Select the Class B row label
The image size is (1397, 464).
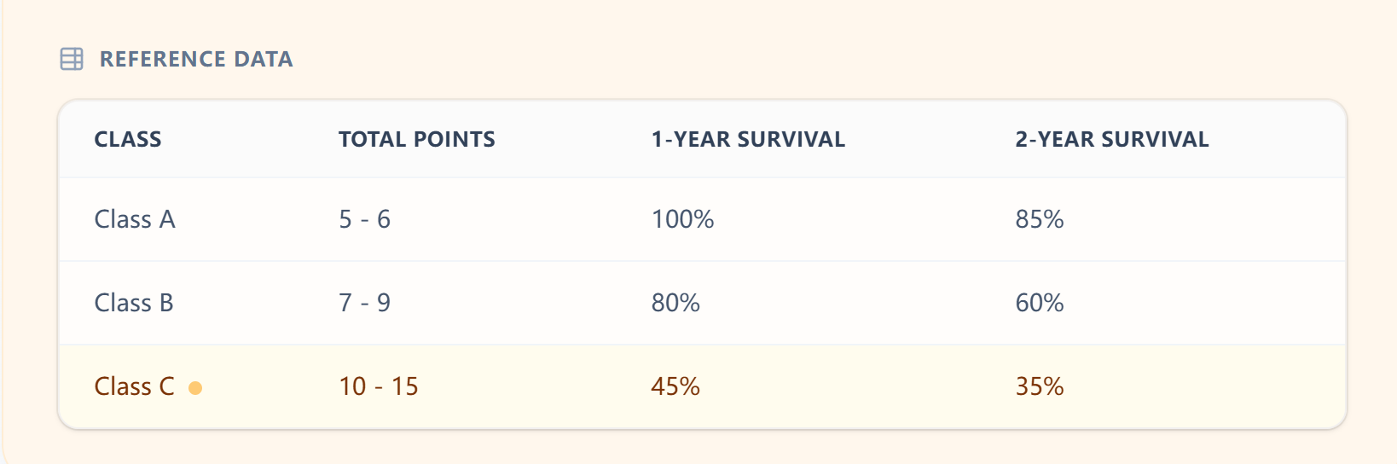[134, 303]
